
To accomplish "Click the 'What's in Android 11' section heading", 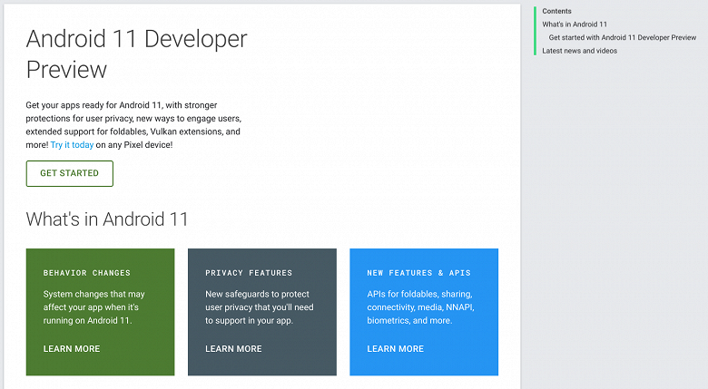I will pos(107,219).
